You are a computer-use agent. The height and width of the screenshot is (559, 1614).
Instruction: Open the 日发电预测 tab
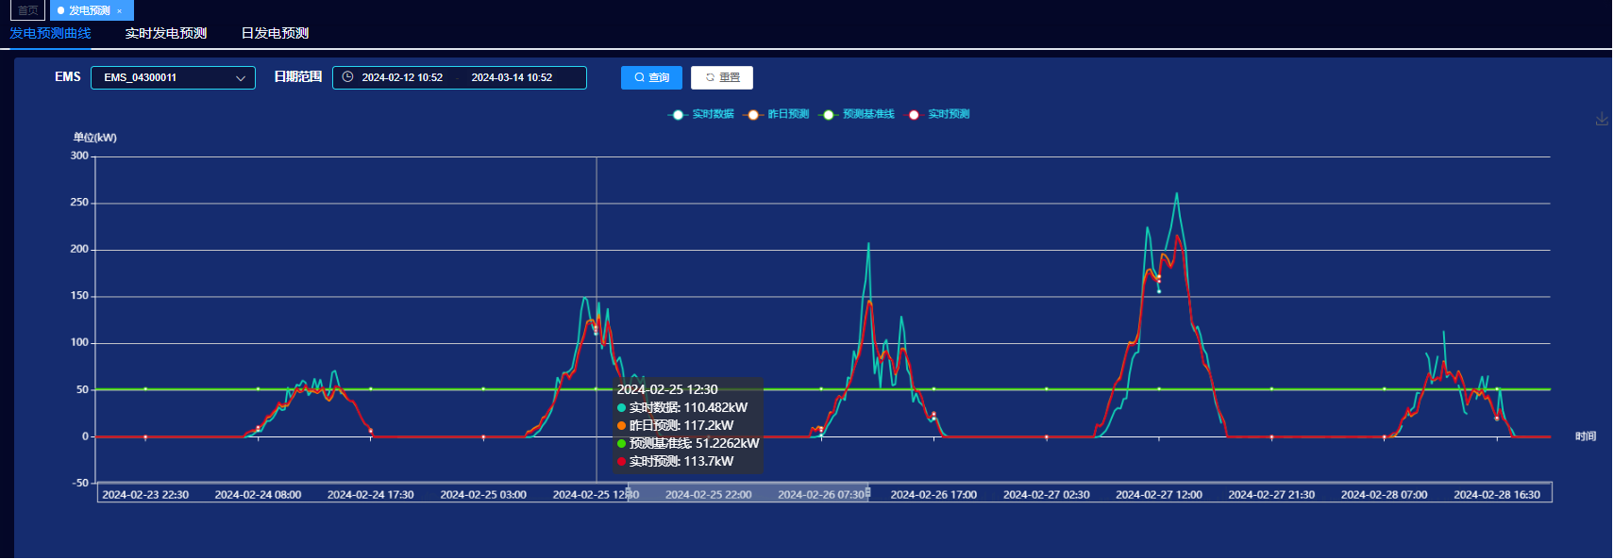coord(275,33)
